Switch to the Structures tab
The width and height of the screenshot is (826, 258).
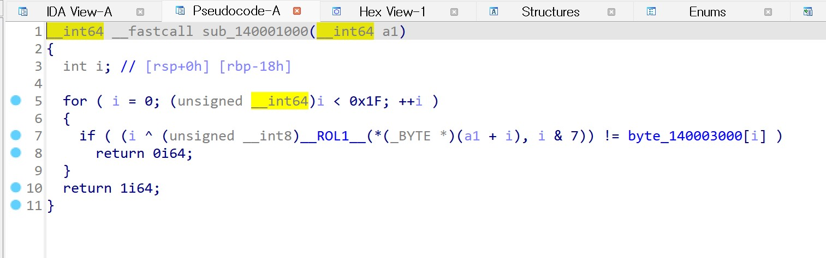click(x=550, y=11)
